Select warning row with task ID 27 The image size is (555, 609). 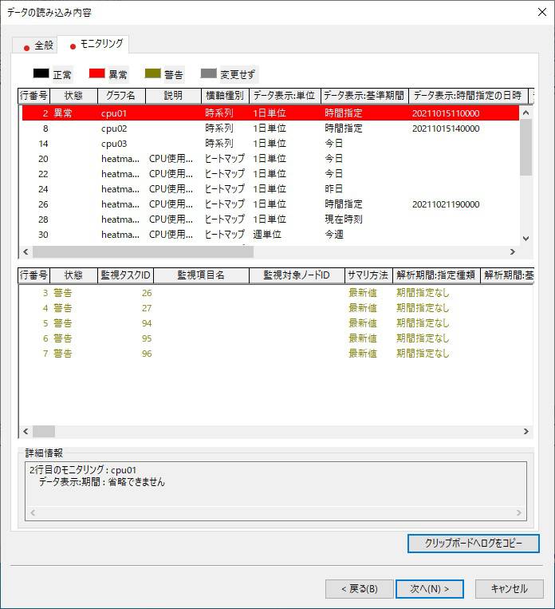(x=276, y=307)
